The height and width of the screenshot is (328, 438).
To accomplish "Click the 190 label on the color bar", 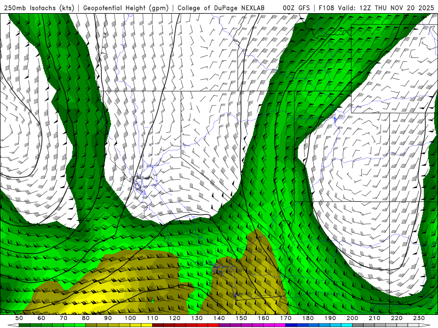I will [x=330, y=318].
